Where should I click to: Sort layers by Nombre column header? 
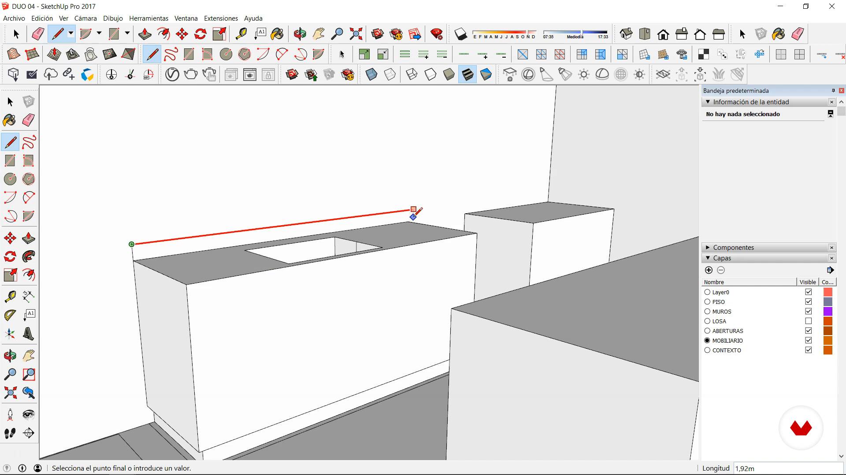point(749,282)
